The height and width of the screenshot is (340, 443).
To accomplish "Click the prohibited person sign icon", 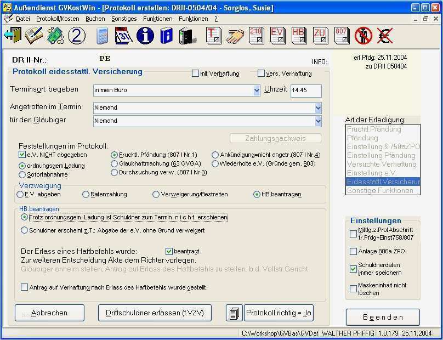I will 364,36.
